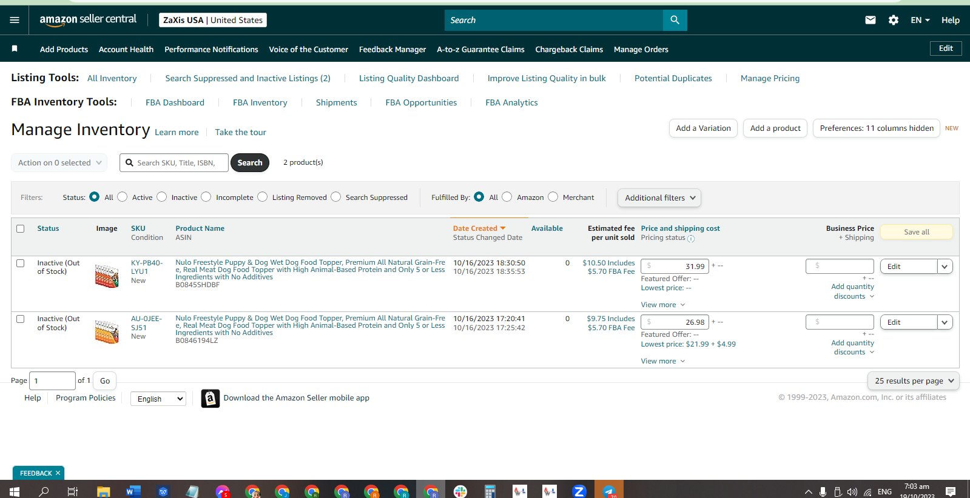Click the SKU search input field
Image resolution: width=970 pixels, height=498 pixels.
pyautogui.click(x=174, y=162)
